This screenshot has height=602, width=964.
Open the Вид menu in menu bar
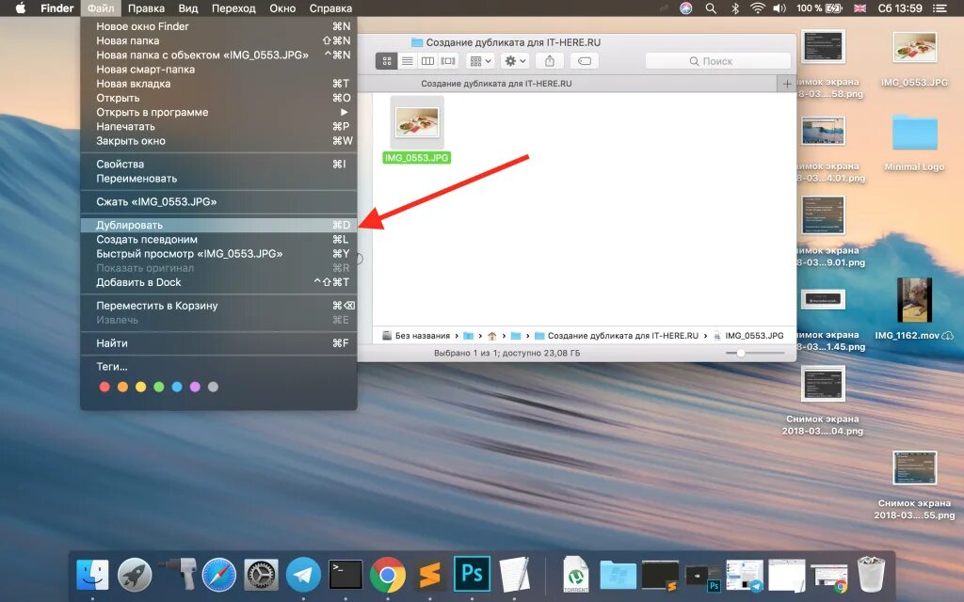coord(188,8)
